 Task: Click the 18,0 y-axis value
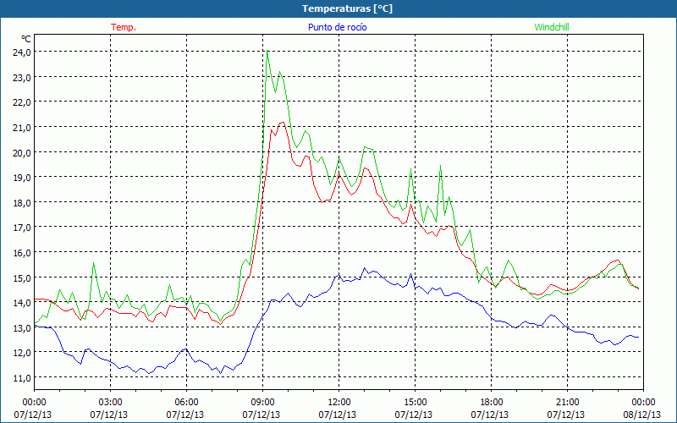(x=23, y=202)
